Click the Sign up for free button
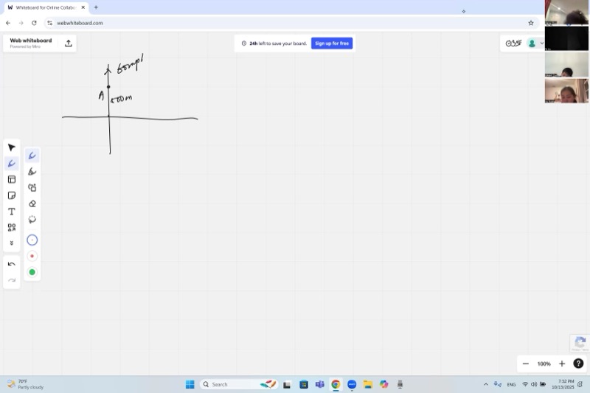 coord(331,44)
